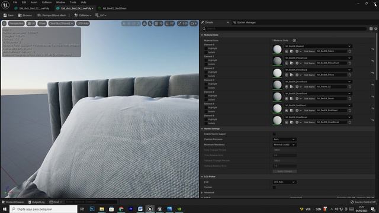Open Position Precision Auto dropdown
The image size is (379, 213).
tap(284, 140)
